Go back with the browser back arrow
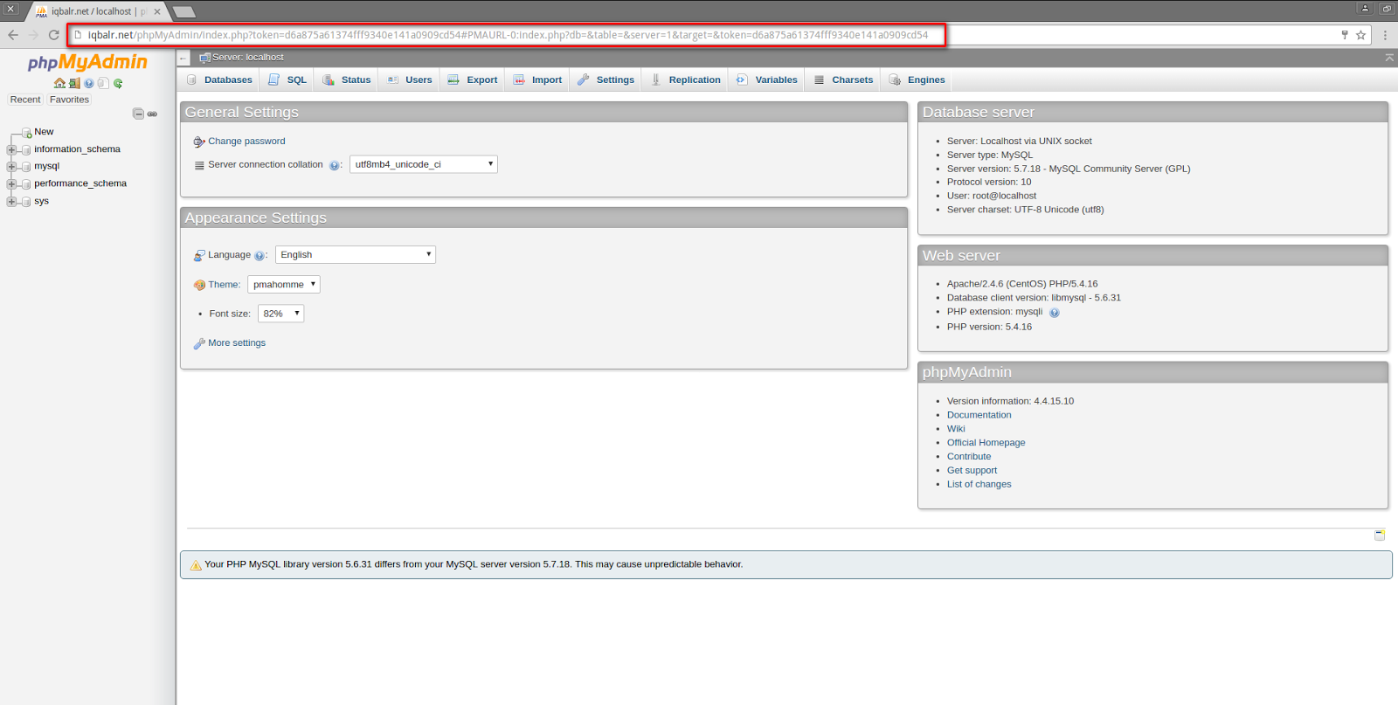 click(x=12, y=35)
